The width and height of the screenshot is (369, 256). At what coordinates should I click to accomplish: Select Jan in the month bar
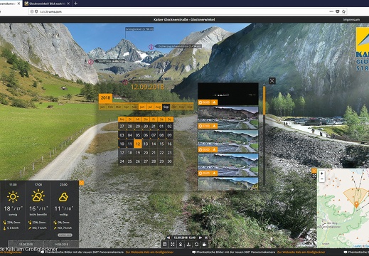click(x=102, y=107)
